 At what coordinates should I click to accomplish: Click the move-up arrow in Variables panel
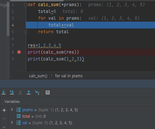click(4, 127)
